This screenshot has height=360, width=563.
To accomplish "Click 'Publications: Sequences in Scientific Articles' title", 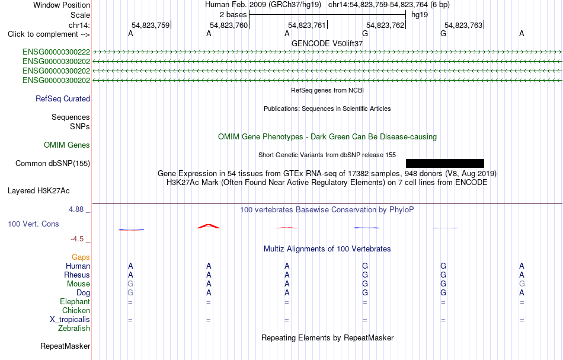I will pos(327,109).
